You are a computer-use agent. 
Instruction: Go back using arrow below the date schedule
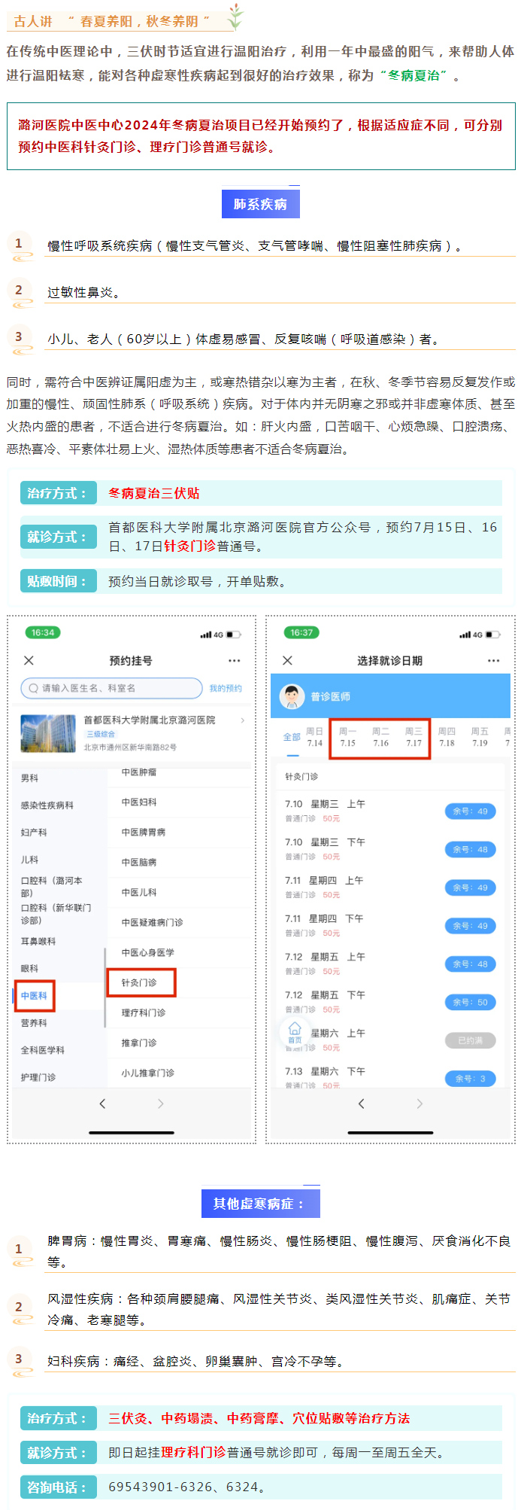click(362, 1104)
